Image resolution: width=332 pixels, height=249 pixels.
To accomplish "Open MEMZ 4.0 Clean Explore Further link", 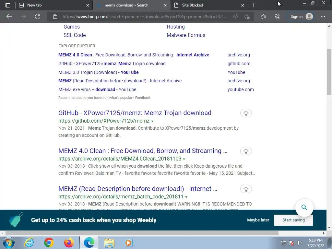I will point(134,55).
